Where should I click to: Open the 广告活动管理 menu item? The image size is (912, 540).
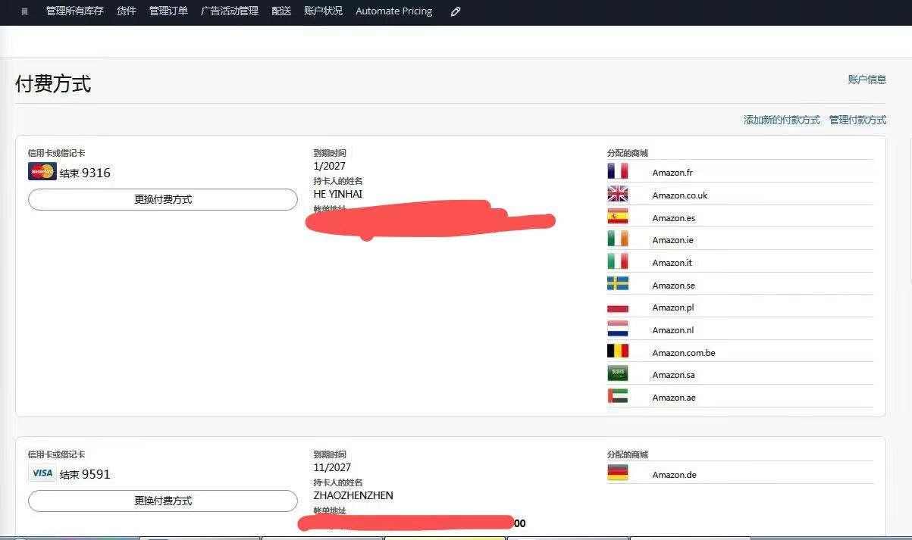230,11
